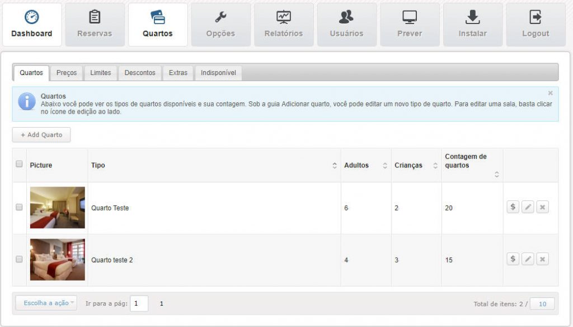This screenshot has width=573, height=327.
Task: Click the + Add Quarto button
Action: click(x=41, y=135)
